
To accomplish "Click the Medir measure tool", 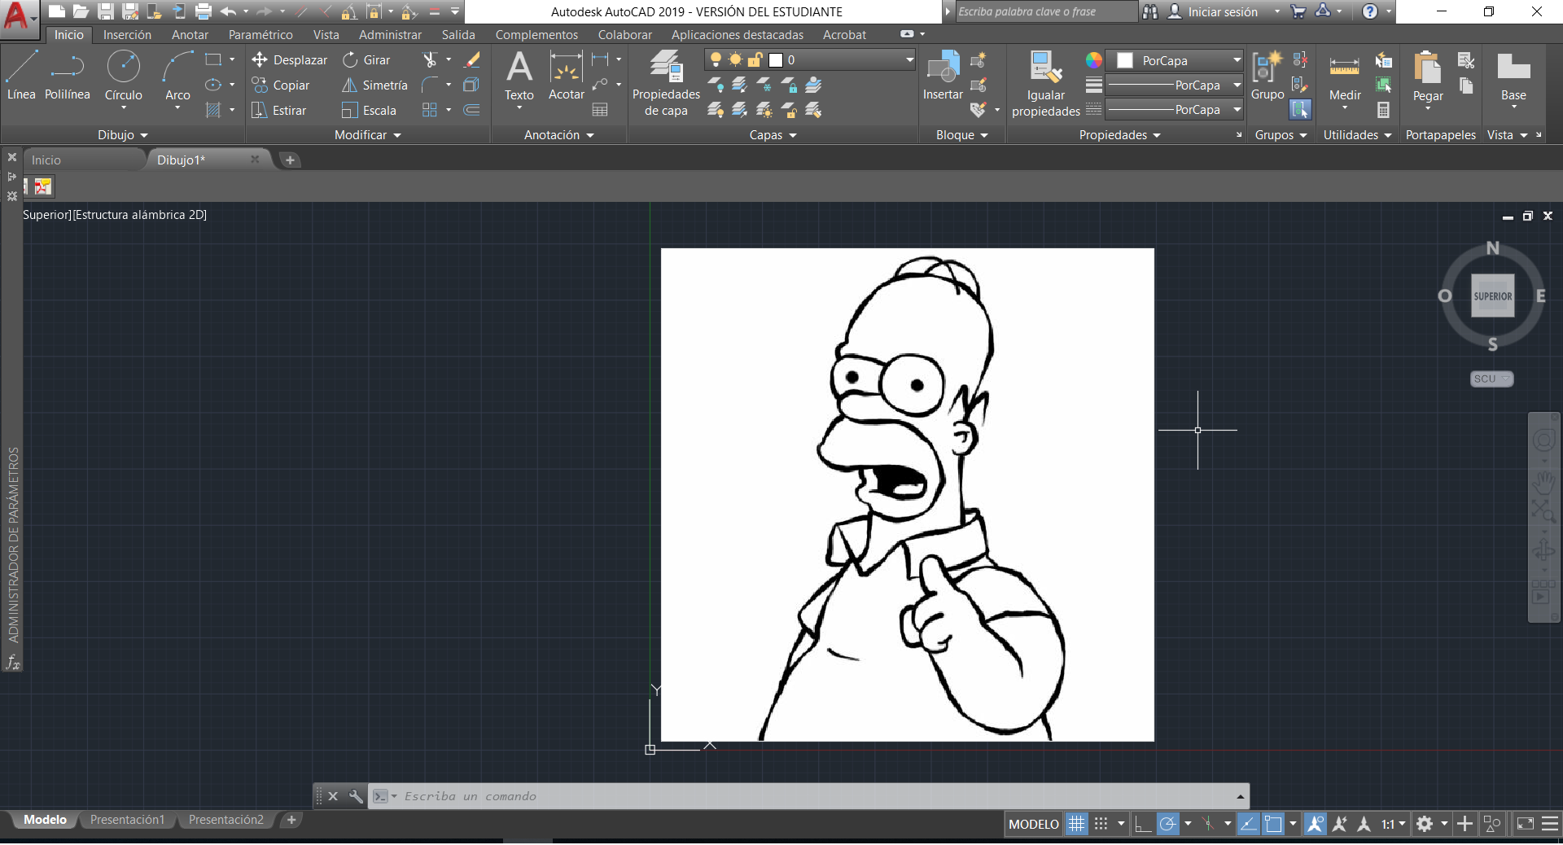I will click(x=1345, y=76).
